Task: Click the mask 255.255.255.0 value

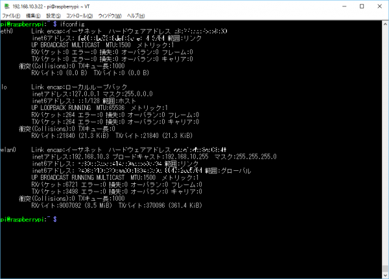Action: 256,157
